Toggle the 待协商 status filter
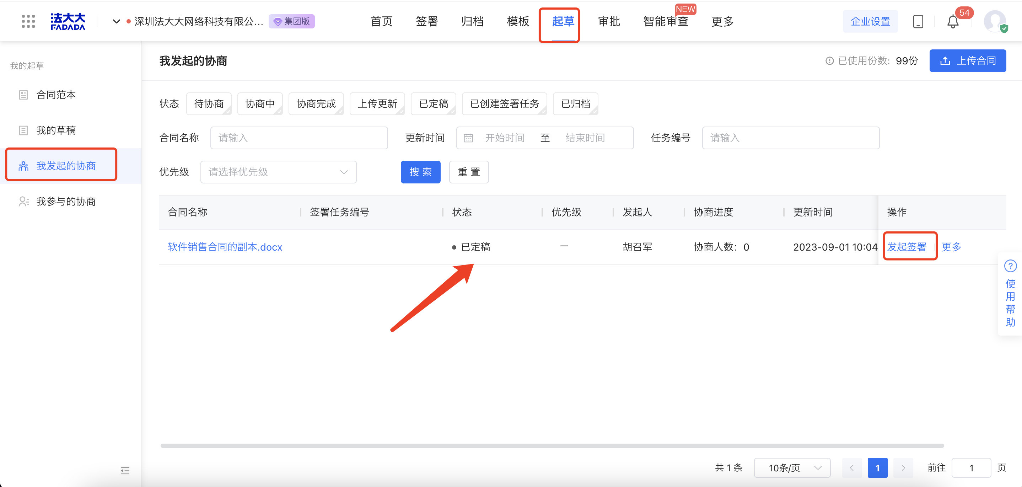The width and height of the screenshot is (1022, 487). (209, 103)
